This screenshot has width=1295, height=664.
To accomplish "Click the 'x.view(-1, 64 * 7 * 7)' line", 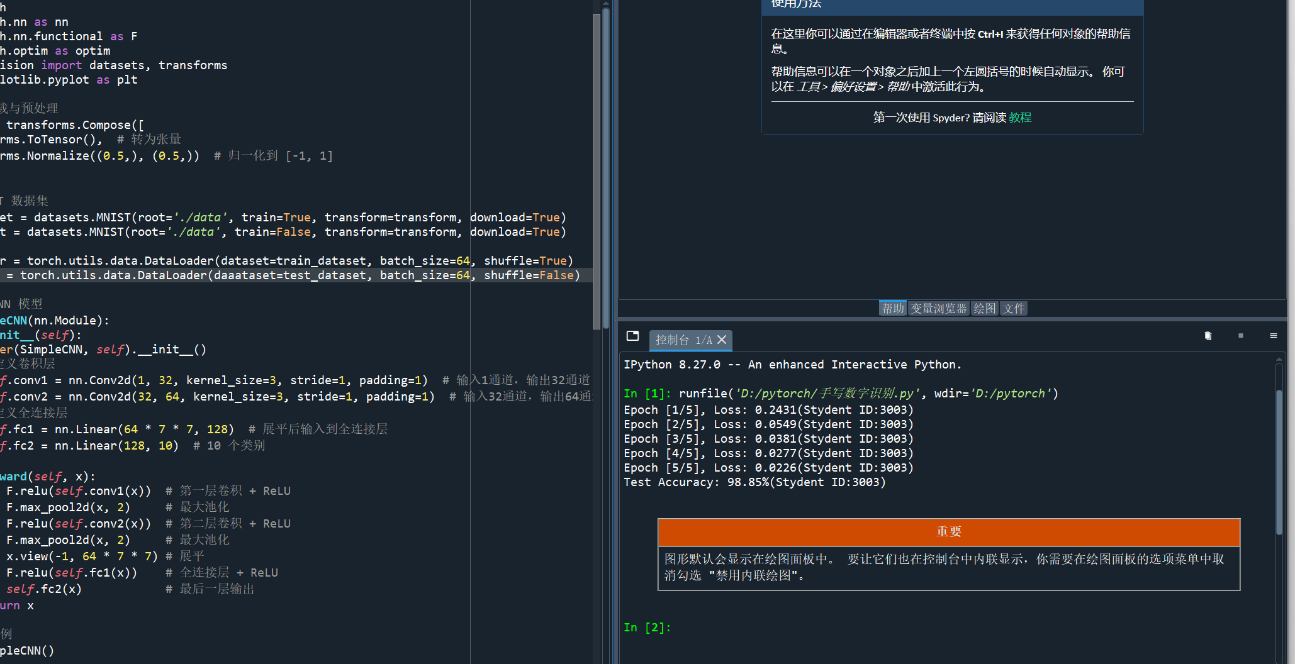I will pos(105,556).
